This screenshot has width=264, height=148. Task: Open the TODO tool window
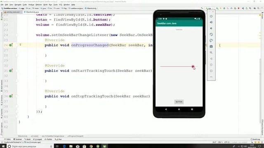(7, 139)
